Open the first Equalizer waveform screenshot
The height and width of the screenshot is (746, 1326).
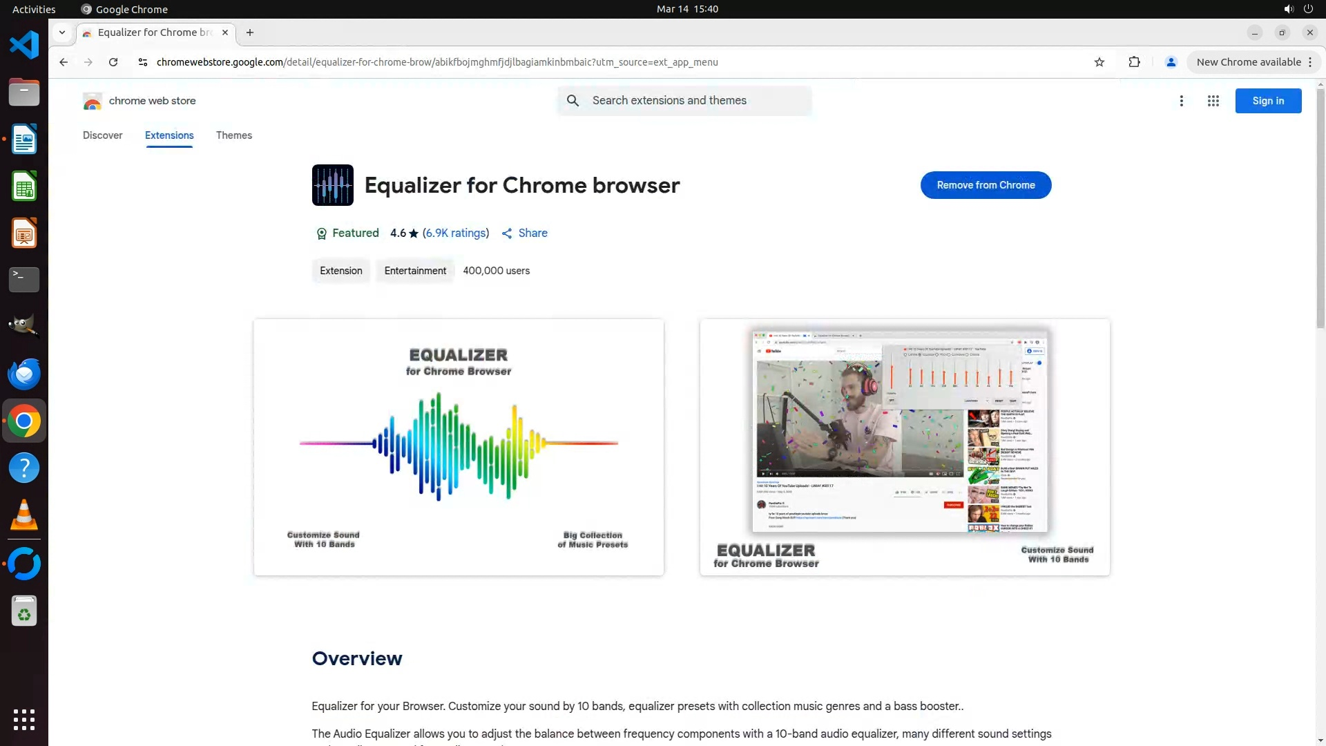[x=459, y=447]
